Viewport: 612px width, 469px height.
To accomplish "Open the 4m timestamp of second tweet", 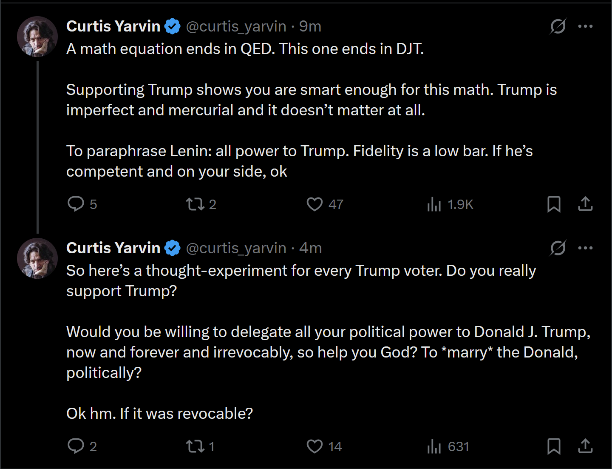I will [x=311, y=248].
